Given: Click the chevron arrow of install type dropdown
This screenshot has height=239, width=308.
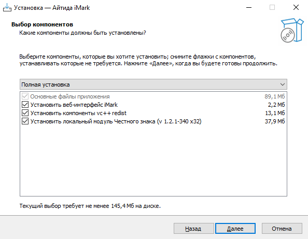Looking at the screenshot, I should [x=283, y=85].
